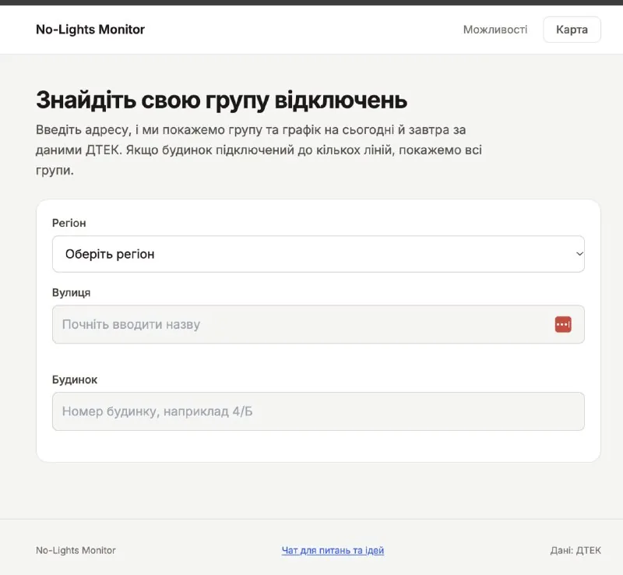Click the intro paragraph starting Введіть адресу

click(x=259, y=150)
